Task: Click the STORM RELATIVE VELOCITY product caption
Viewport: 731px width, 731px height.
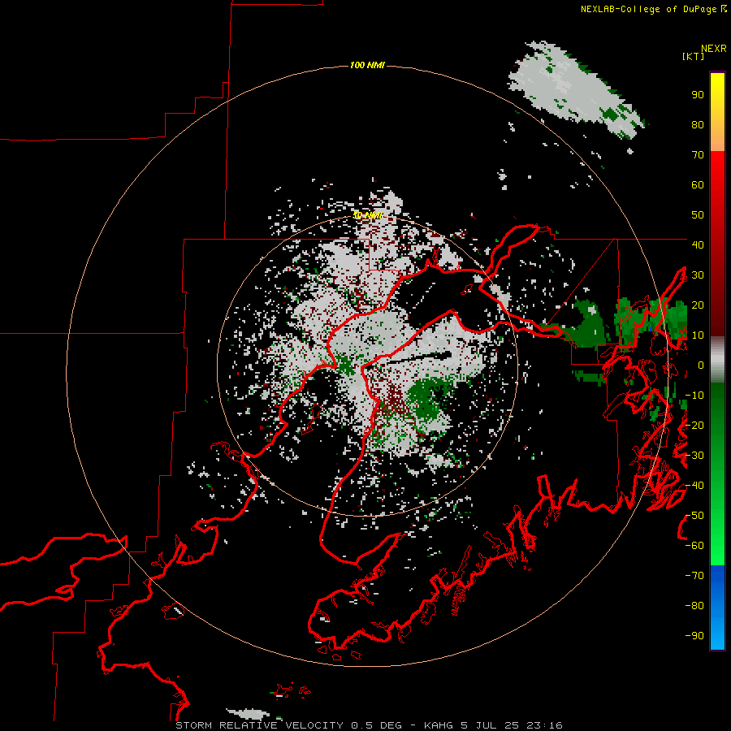Action: click(x=259, y=725)
